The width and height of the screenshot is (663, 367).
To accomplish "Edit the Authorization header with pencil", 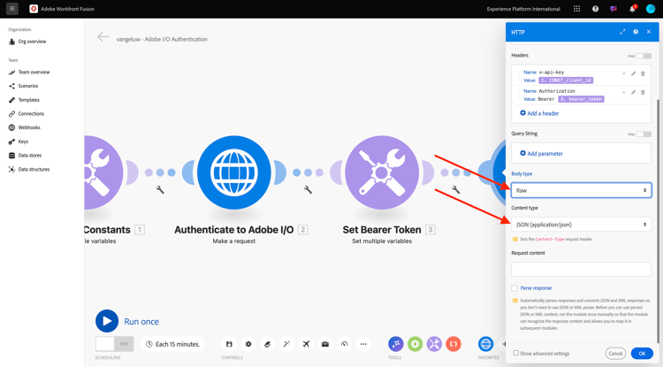I will [634, 92].
